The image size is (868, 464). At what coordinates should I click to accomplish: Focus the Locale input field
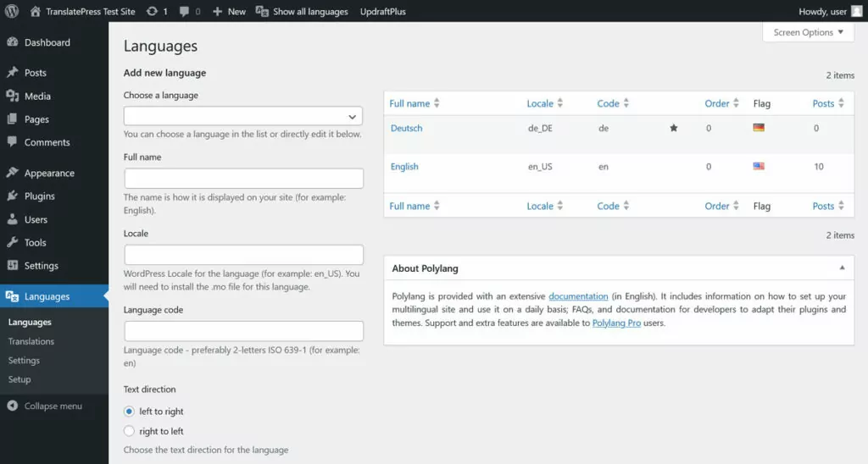pos(243,254)
